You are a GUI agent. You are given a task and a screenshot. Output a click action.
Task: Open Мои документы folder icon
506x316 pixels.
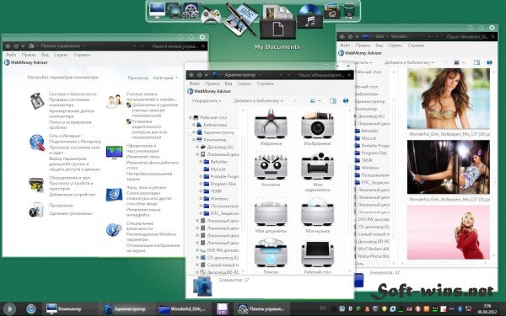271,212
